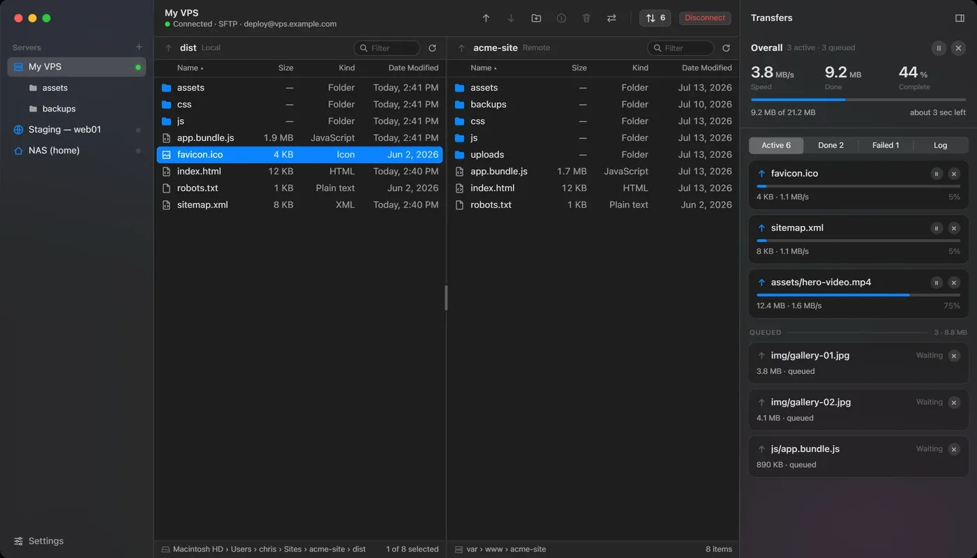Go up one level in local dist pane
This screenshot has width=977, height=558.
click(168, 48)
